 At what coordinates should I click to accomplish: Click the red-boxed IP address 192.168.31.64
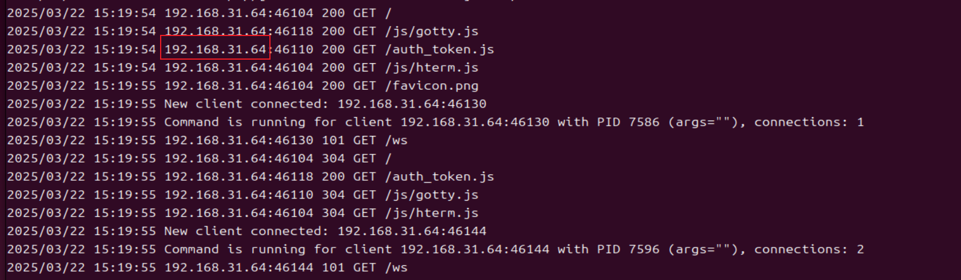click(215, 49)
